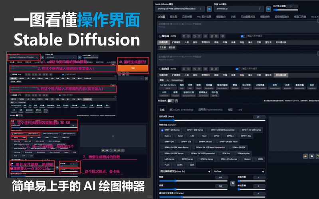Open the animevae.pt VAE dropdown in right panel
319x199 pixels.
click(239, 9)
